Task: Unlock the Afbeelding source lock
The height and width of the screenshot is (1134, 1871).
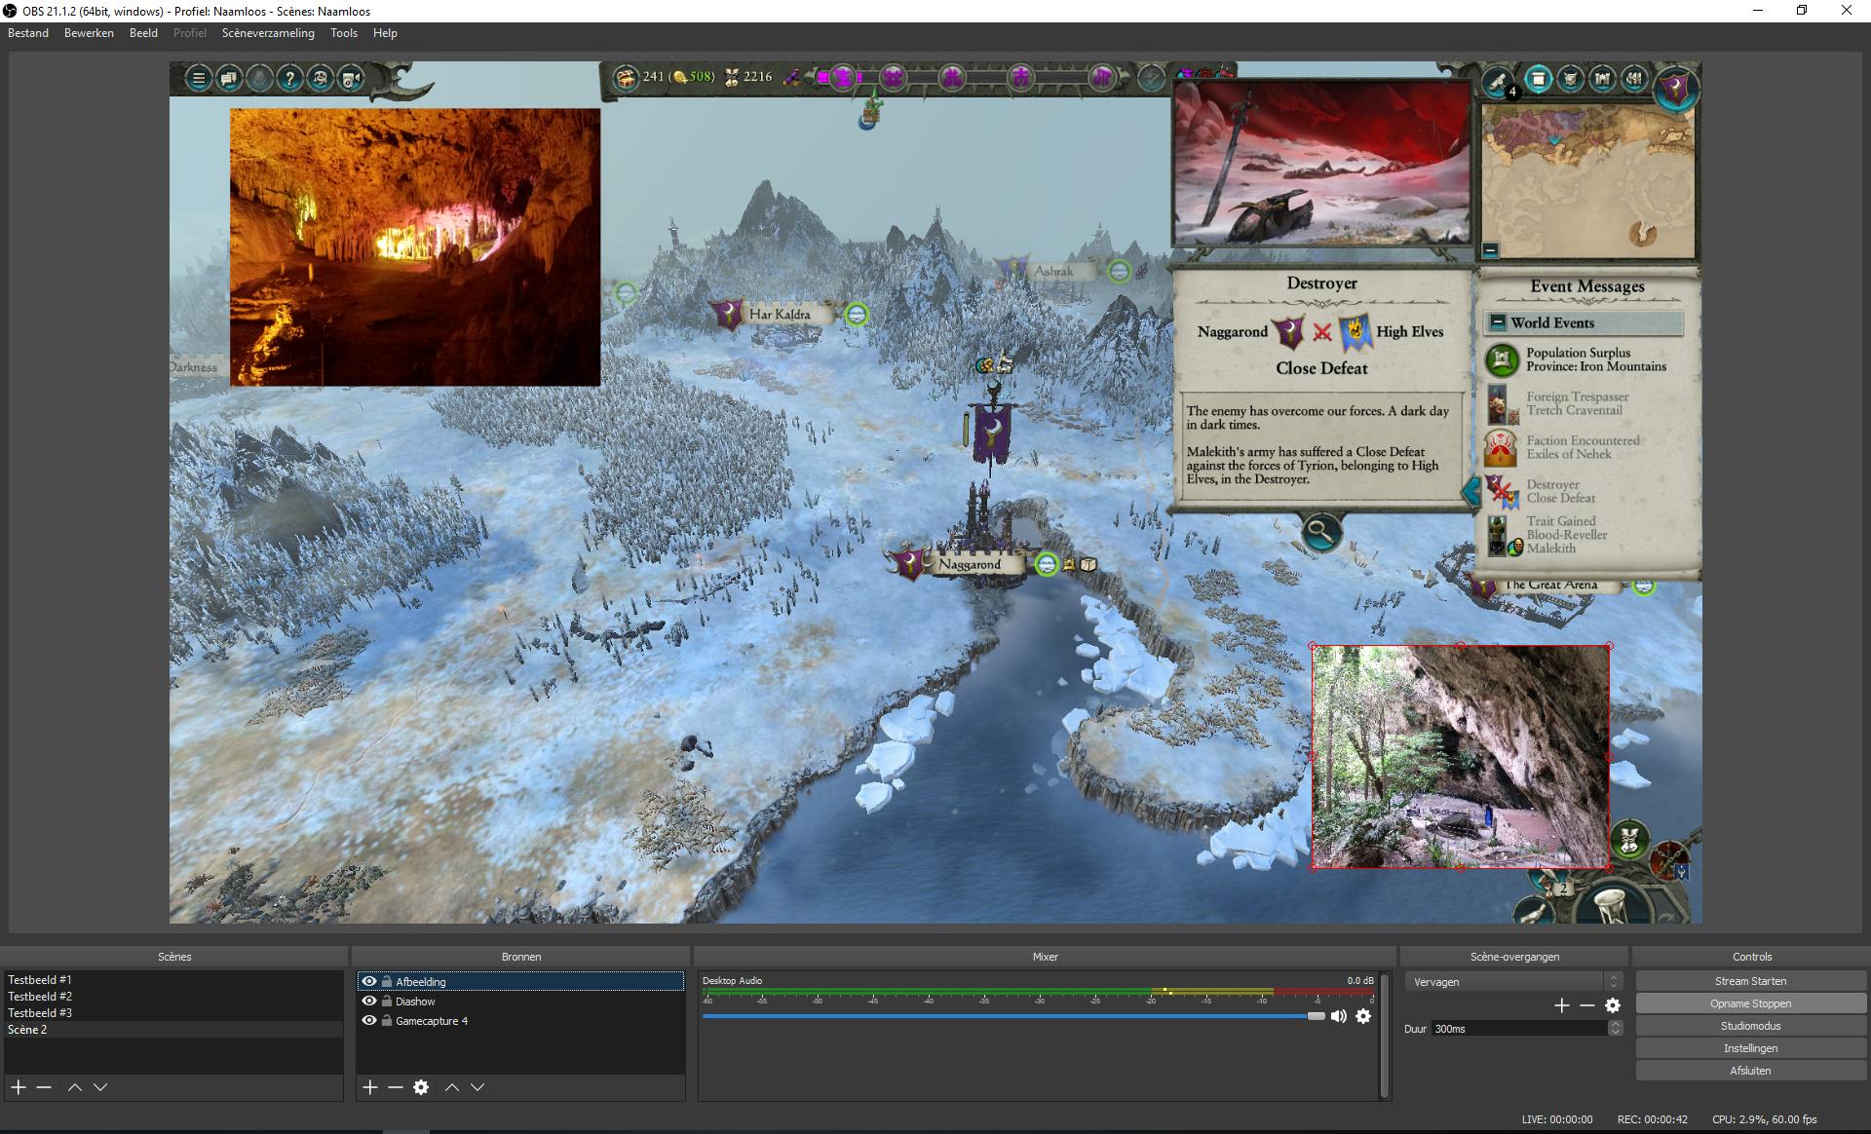Action: [x=387, y=981]
